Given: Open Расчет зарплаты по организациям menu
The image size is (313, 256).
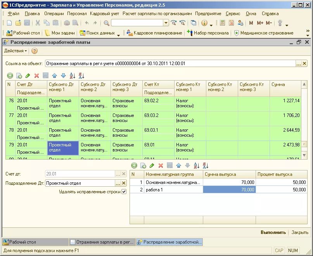Looking at the screenshot, I should click(x=157, y=14).
